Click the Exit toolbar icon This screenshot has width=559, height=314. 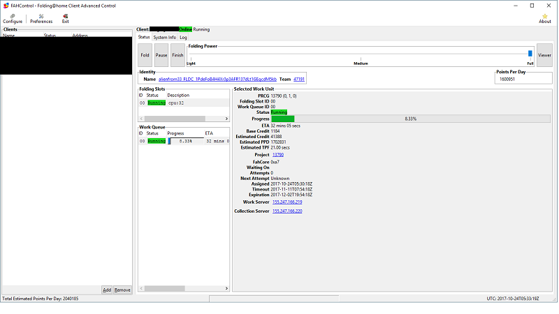(x=65, y=19)
